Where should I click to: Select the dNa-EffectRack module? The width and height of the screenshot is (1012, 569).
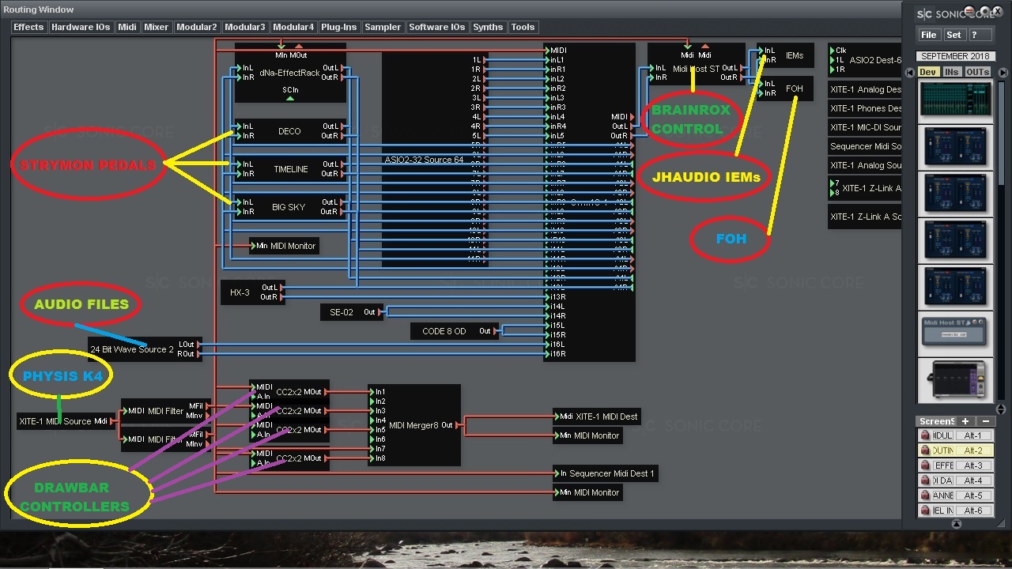pos(290,73)
